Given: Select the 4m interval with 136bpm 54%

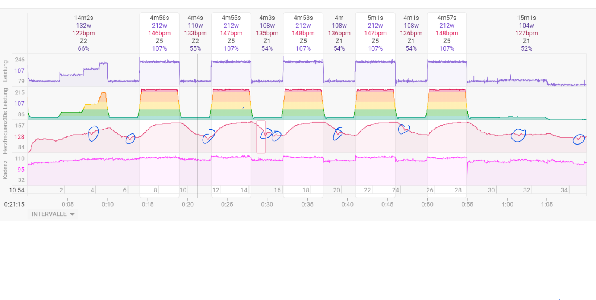Looking at the screenshot, I should [339, 33].
